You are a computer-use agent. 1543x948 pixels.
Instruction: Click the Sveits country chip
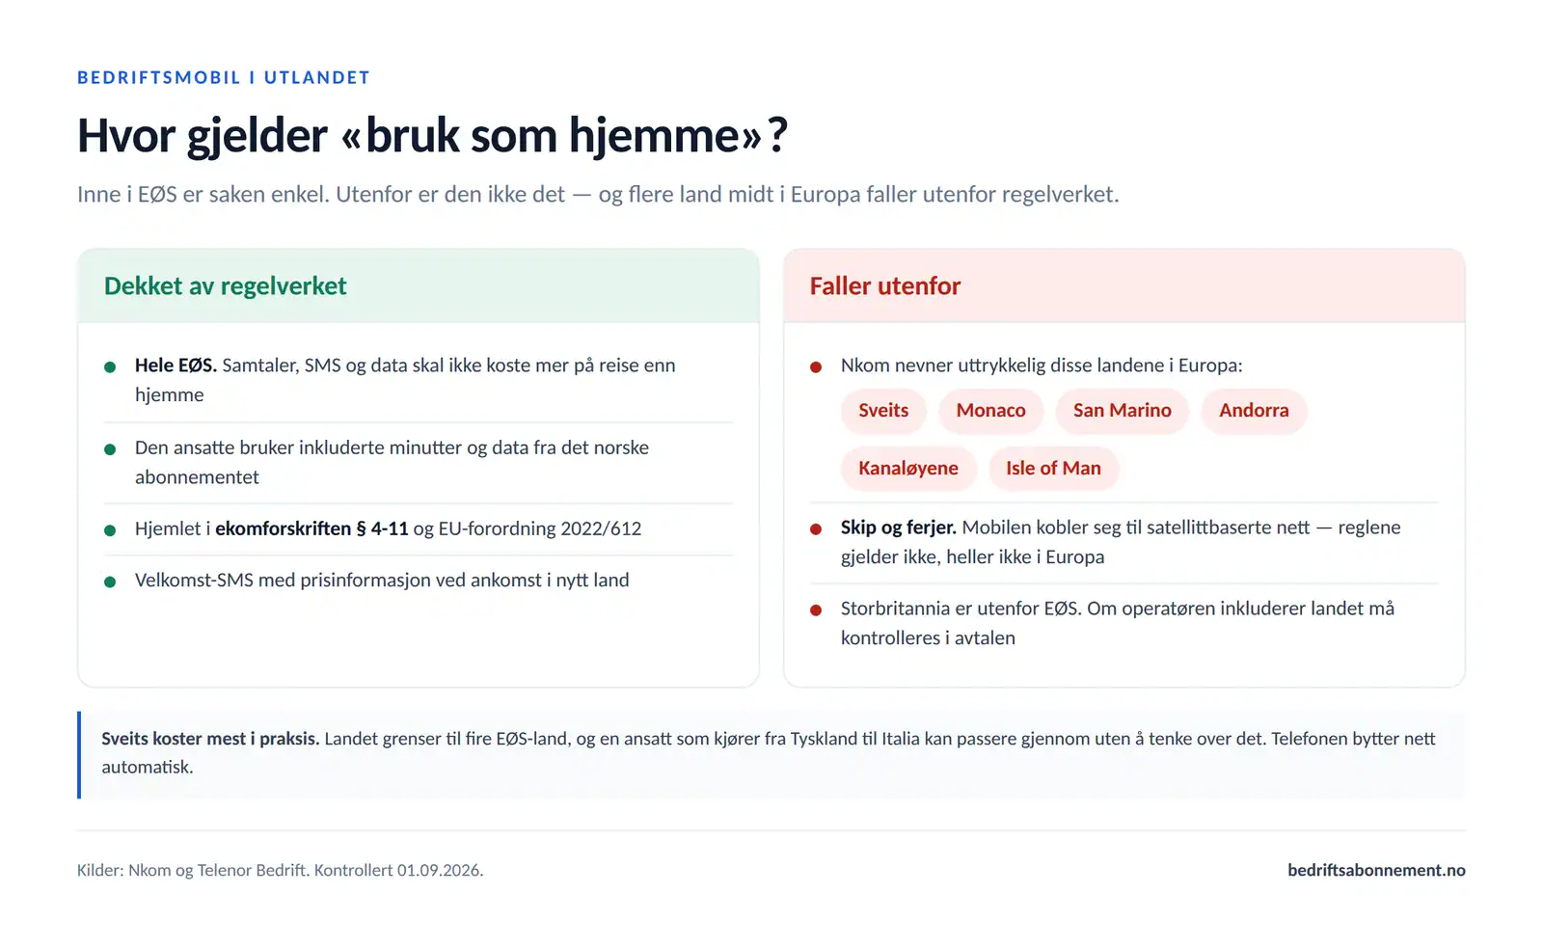click(883, 411)
